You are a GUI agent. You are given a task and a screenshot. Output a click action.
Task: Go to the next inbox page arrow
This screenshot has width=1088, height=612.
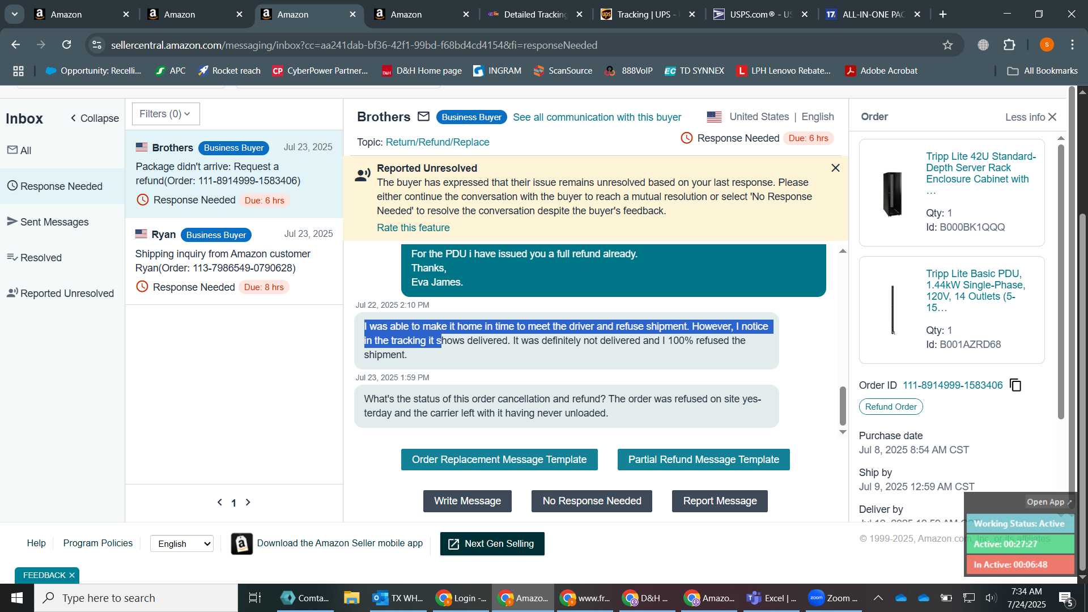tap(248, 503)
